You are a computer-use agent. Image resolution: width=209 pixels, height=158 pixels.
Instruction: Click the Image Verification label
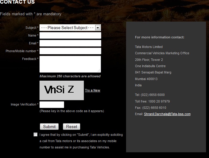click(25, 104)
